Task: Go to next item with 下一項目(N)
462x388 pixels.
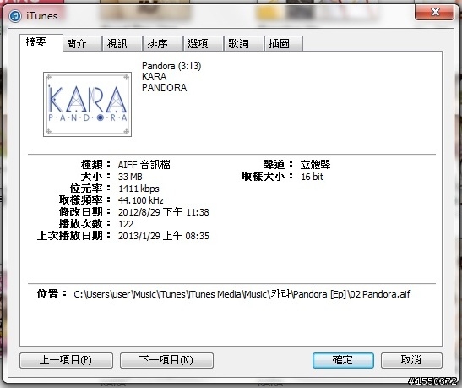Action: click(166, 360)
